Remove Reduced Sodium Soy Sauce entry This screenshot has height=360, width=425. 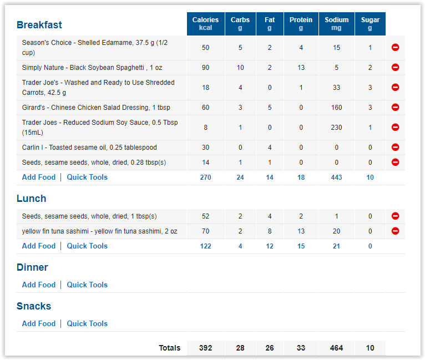pos(395,127)
